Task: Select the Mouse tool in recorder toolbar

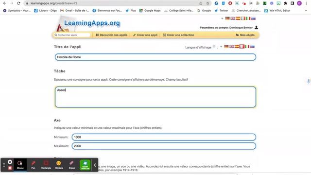Action: pos(20,165)
